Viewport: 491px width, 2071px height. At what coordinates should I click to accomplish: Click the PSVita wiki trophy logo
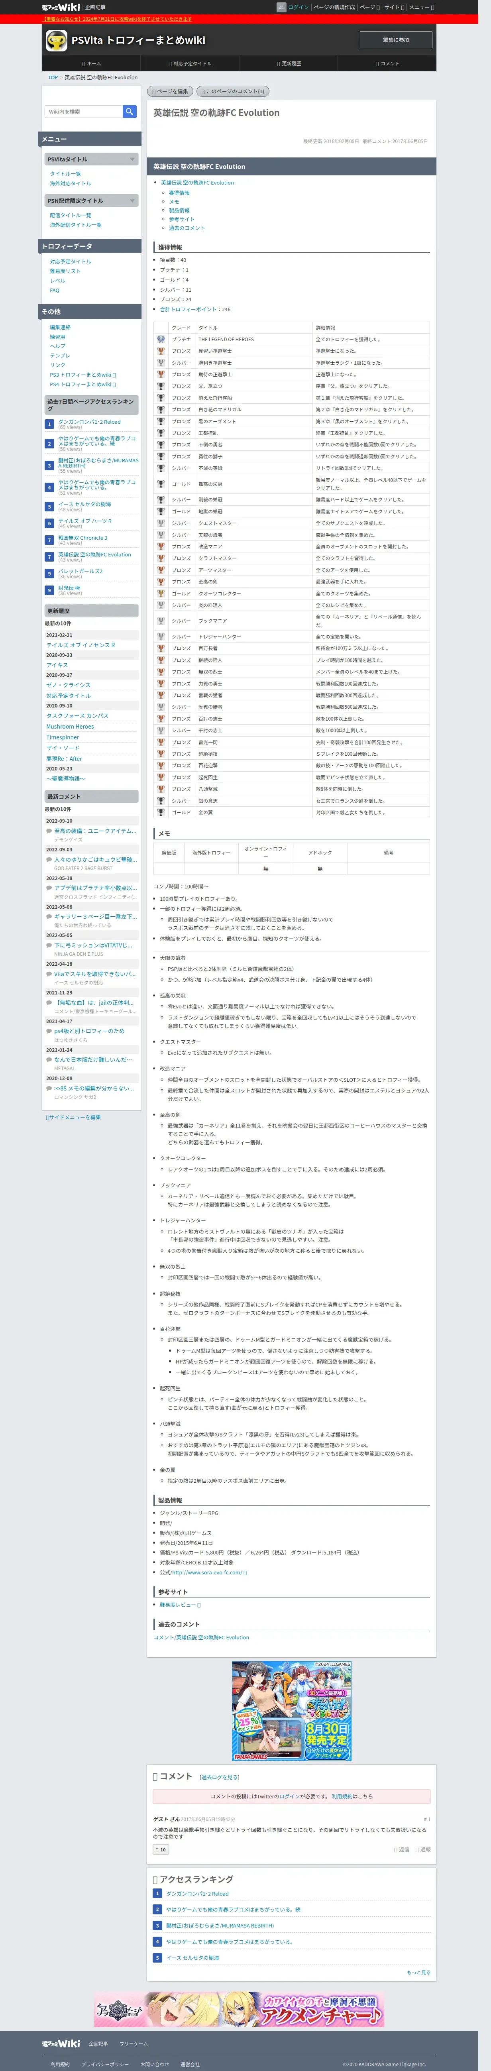[56, 40]
